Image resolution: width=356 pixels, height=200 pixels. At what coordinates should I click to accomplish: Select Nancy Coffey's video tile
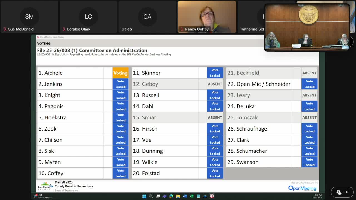pos(207,17)
